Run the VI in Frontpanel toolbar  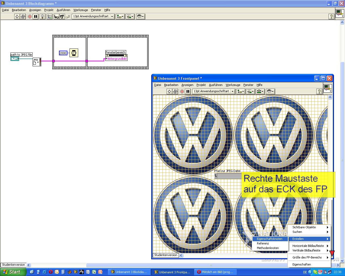169,91
